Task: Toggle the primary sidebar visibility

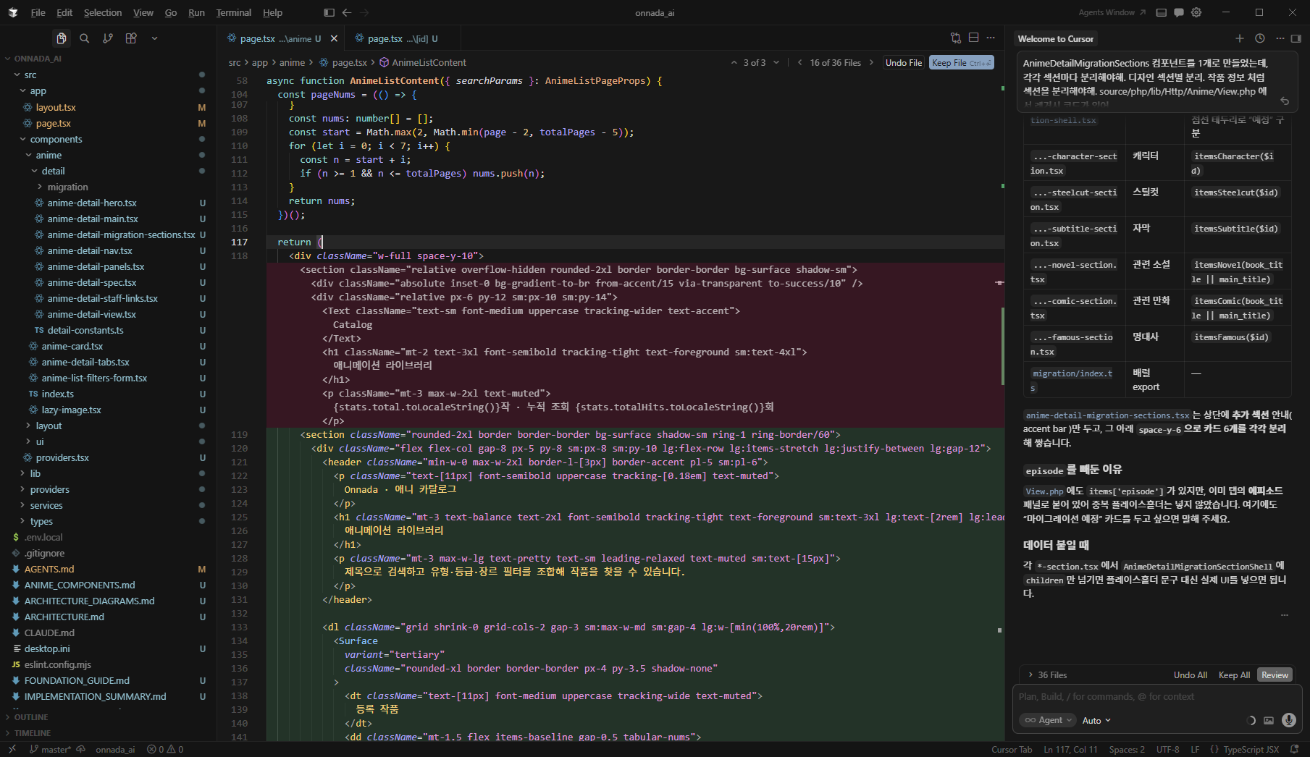Action: 329,12
